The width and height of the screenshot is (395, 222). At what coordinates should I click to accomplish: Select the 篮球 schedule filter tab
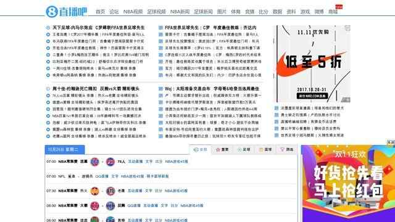[x=265, y=149]
